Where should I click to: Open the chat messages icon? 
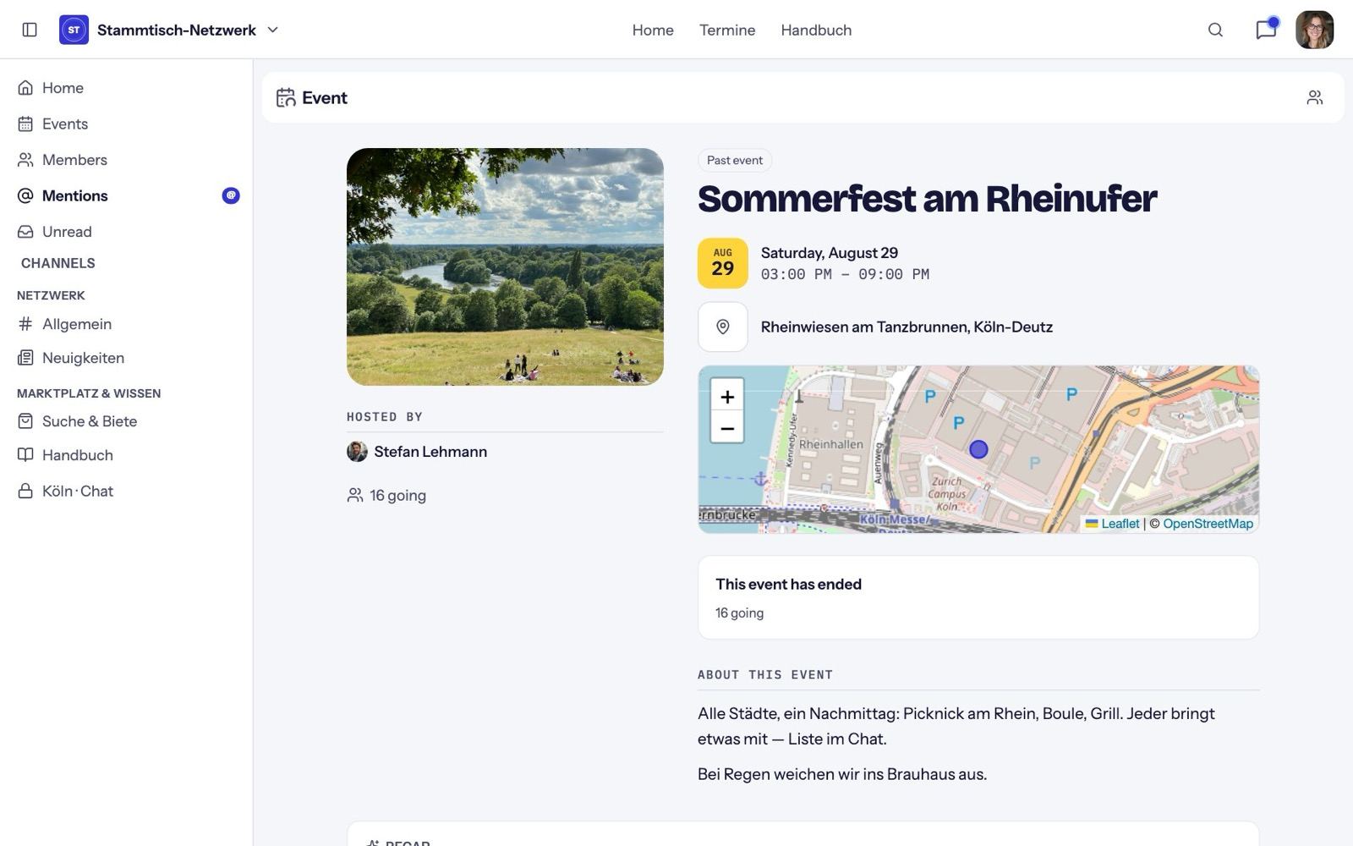(x=1266, y=30)
